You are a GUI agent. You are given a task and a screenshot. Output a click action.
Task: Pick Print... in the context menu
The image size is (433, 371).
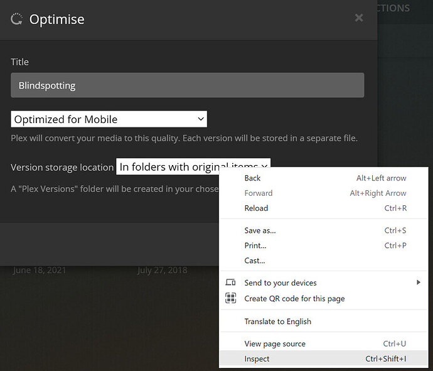pos(324,245)
